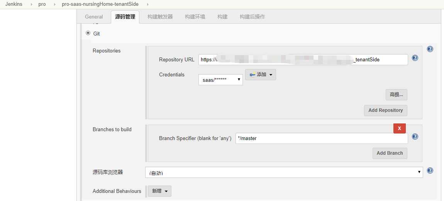Open the pro breadcrumb link
444x201 pixels.
[42, 4]
